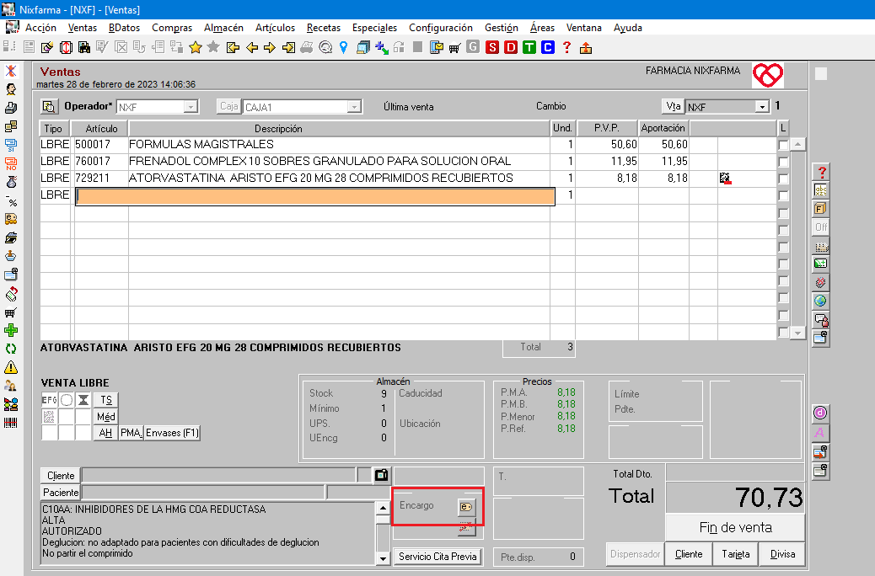Open help via top toolbar question mark
The image size is (875, 576).
[567, 48]
